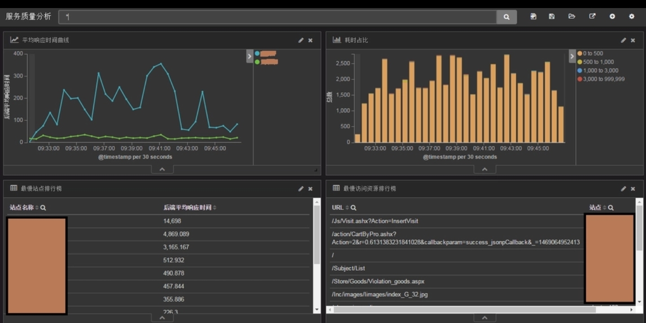Edit the 最慢访问资源排行榜 panel with pencil
646x323 pixels.
tap(624, 189)
